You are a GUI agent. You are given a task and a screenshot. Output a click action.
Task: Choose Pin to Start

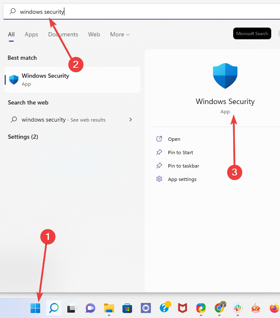181,152
